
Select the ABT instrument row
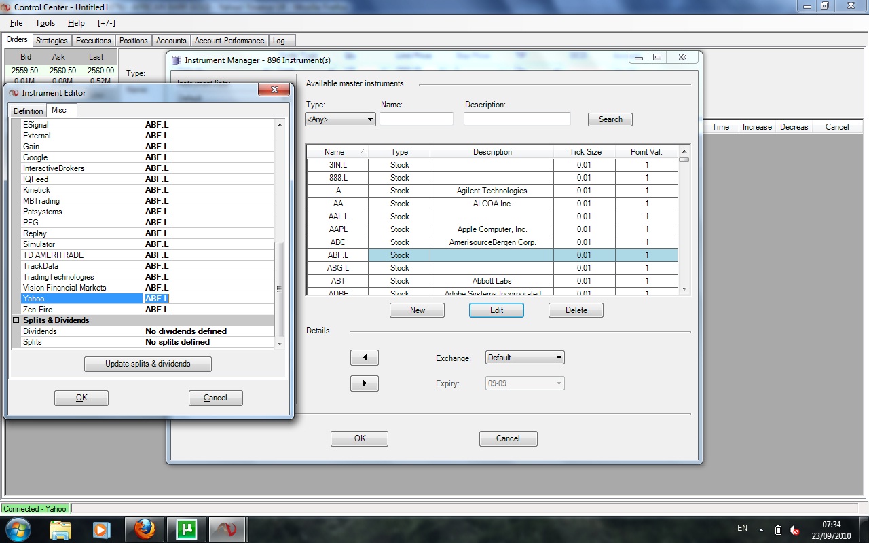(x=492, y=281)
